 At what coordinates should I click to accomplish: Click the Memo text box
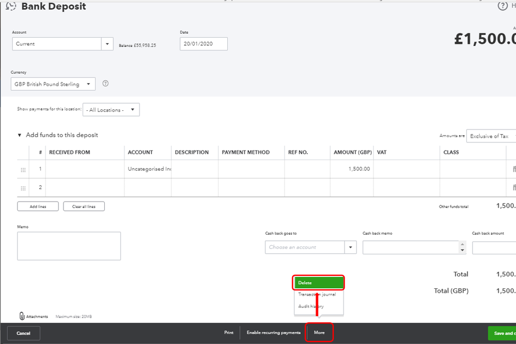point(69,246)
